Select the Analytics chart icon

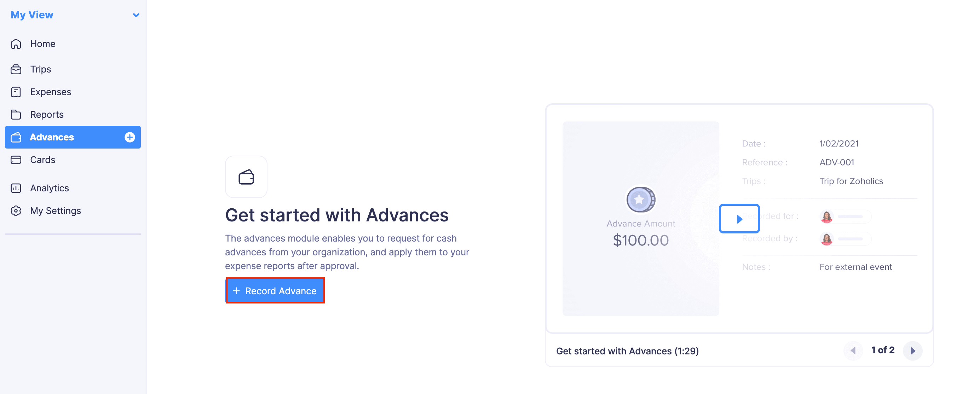coord(16,188)
